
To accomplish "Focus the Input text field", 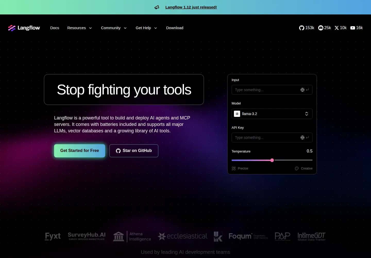I will pyautogui.click(x=272, y=90).
